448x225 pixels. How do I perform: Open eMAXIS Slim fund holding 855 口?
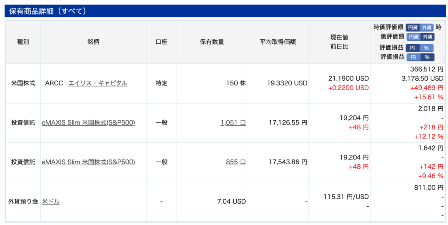pos(88,162)
